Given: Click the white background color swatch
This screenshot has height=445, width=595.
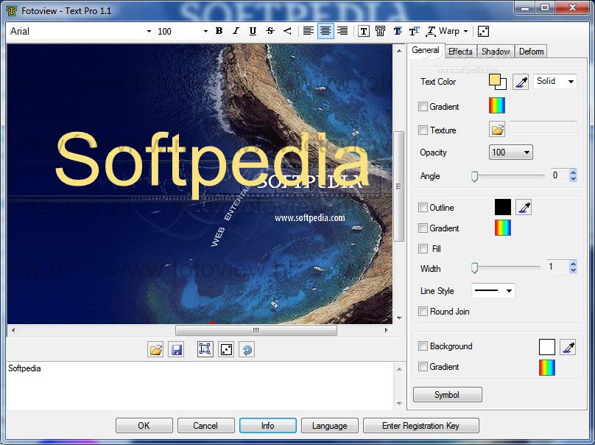Looking at the screenshot, I should (x=547, y=347).
